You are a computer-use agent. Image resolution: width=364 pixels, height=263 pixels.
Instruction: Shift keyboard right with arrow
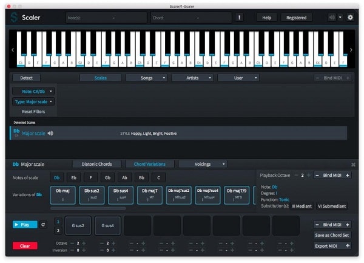coord(351,50)
